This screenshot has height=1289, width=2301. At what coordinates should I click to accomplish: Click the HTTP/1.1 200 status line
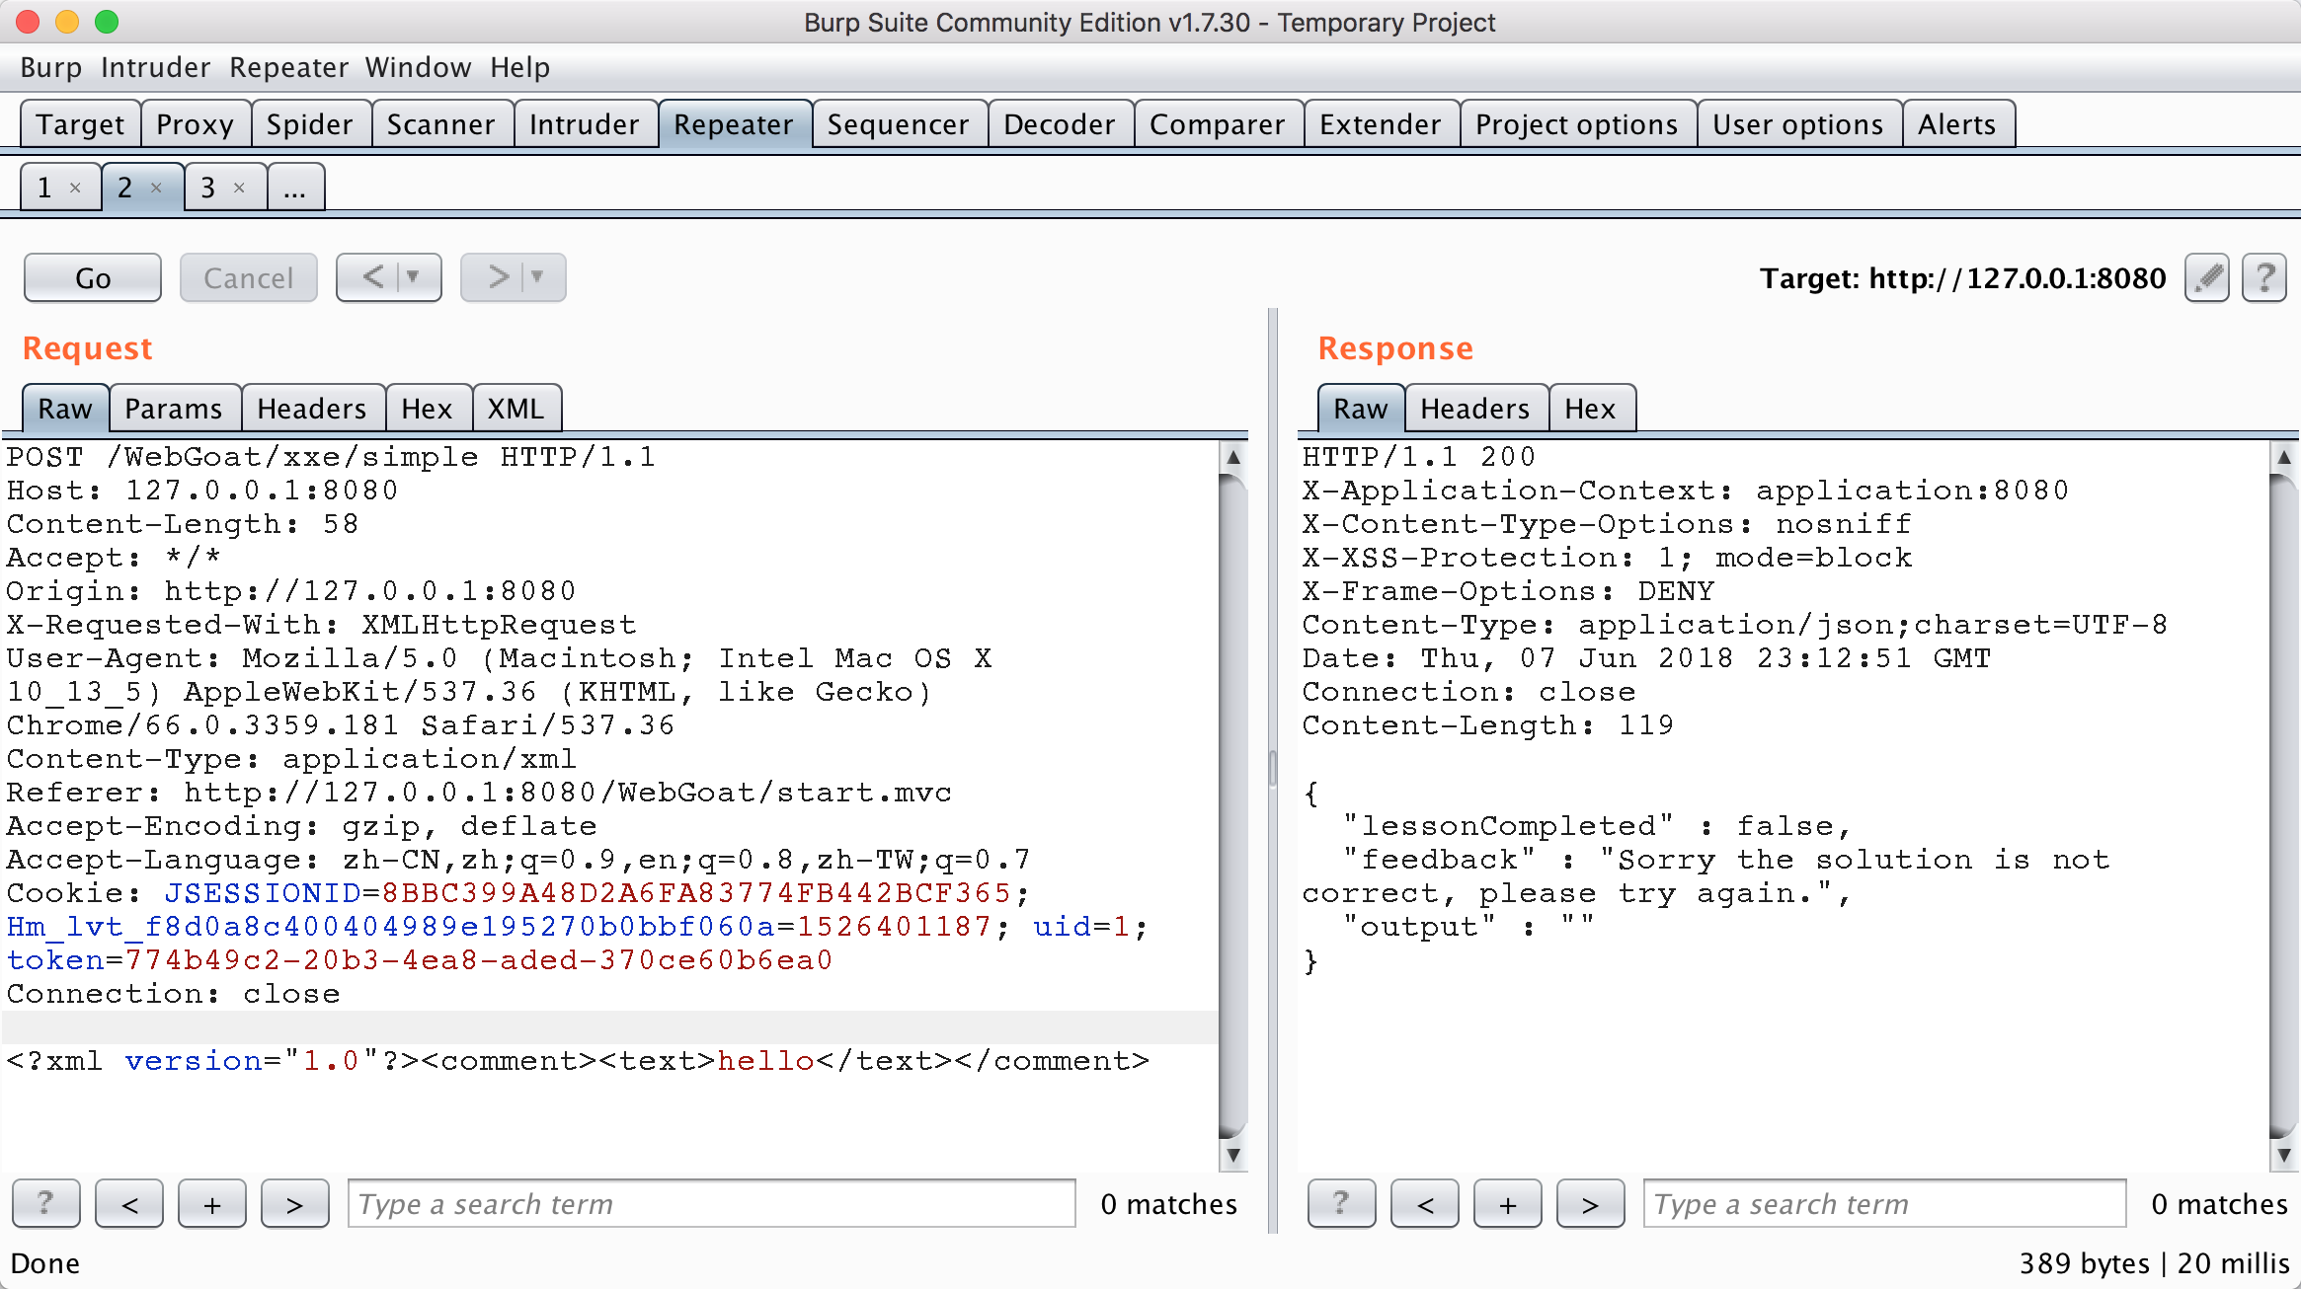[x=1419, y=457]
